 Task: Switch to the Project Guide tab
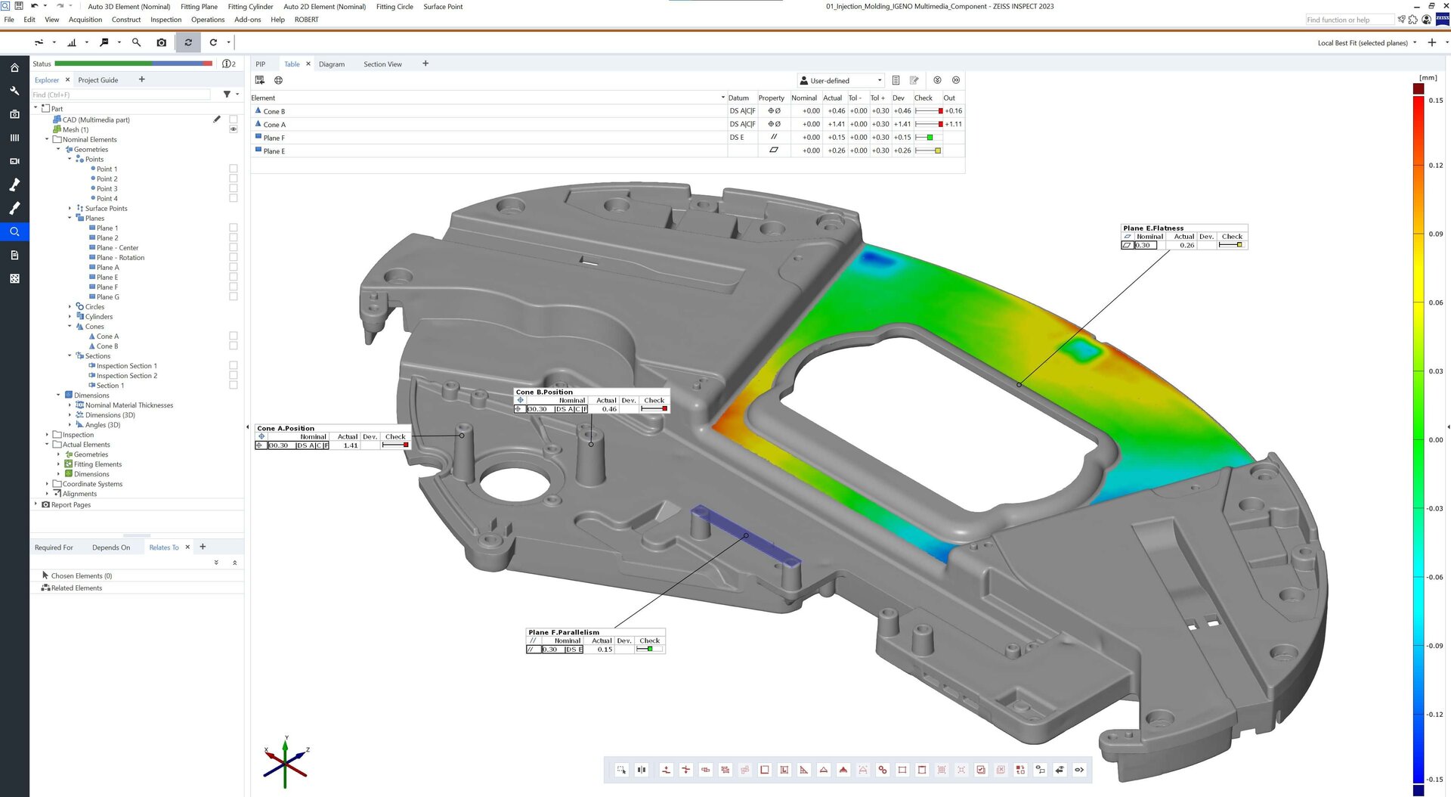click(97, 80)
